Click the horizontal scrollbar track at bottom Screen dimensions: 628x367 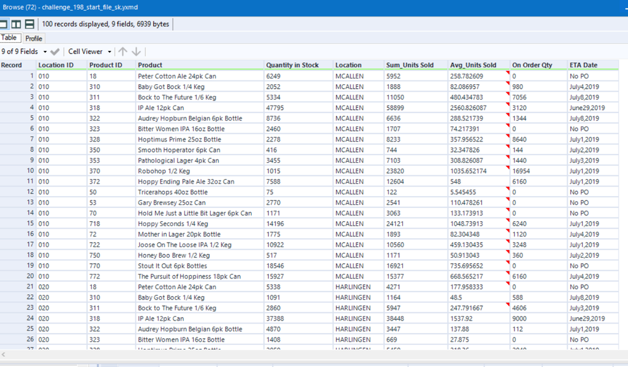315,355
